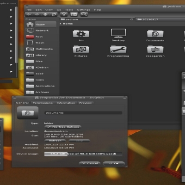Viewport: 185px width, 185px height.
Task: Open the Tools menu
Action: click(69, 10)
